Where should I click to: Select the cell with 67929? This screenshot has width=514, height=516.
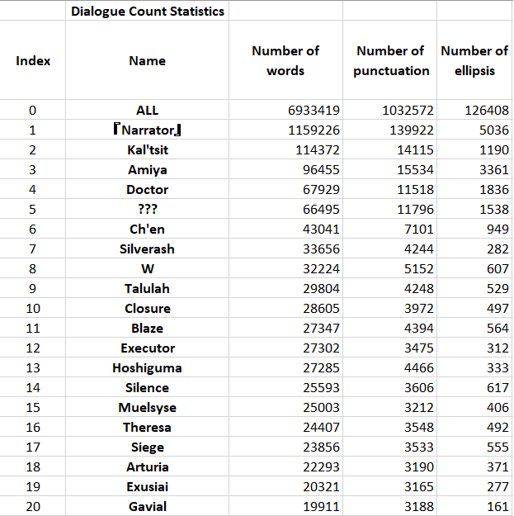pos(285,189)
